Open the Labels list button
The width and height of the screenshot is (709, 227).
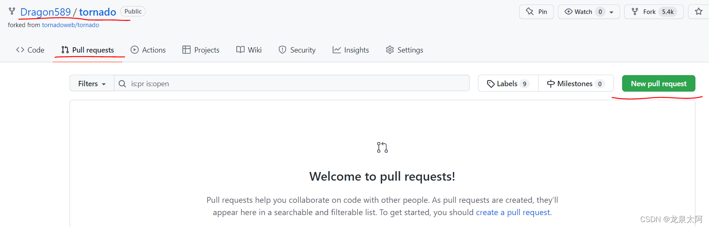508,83
